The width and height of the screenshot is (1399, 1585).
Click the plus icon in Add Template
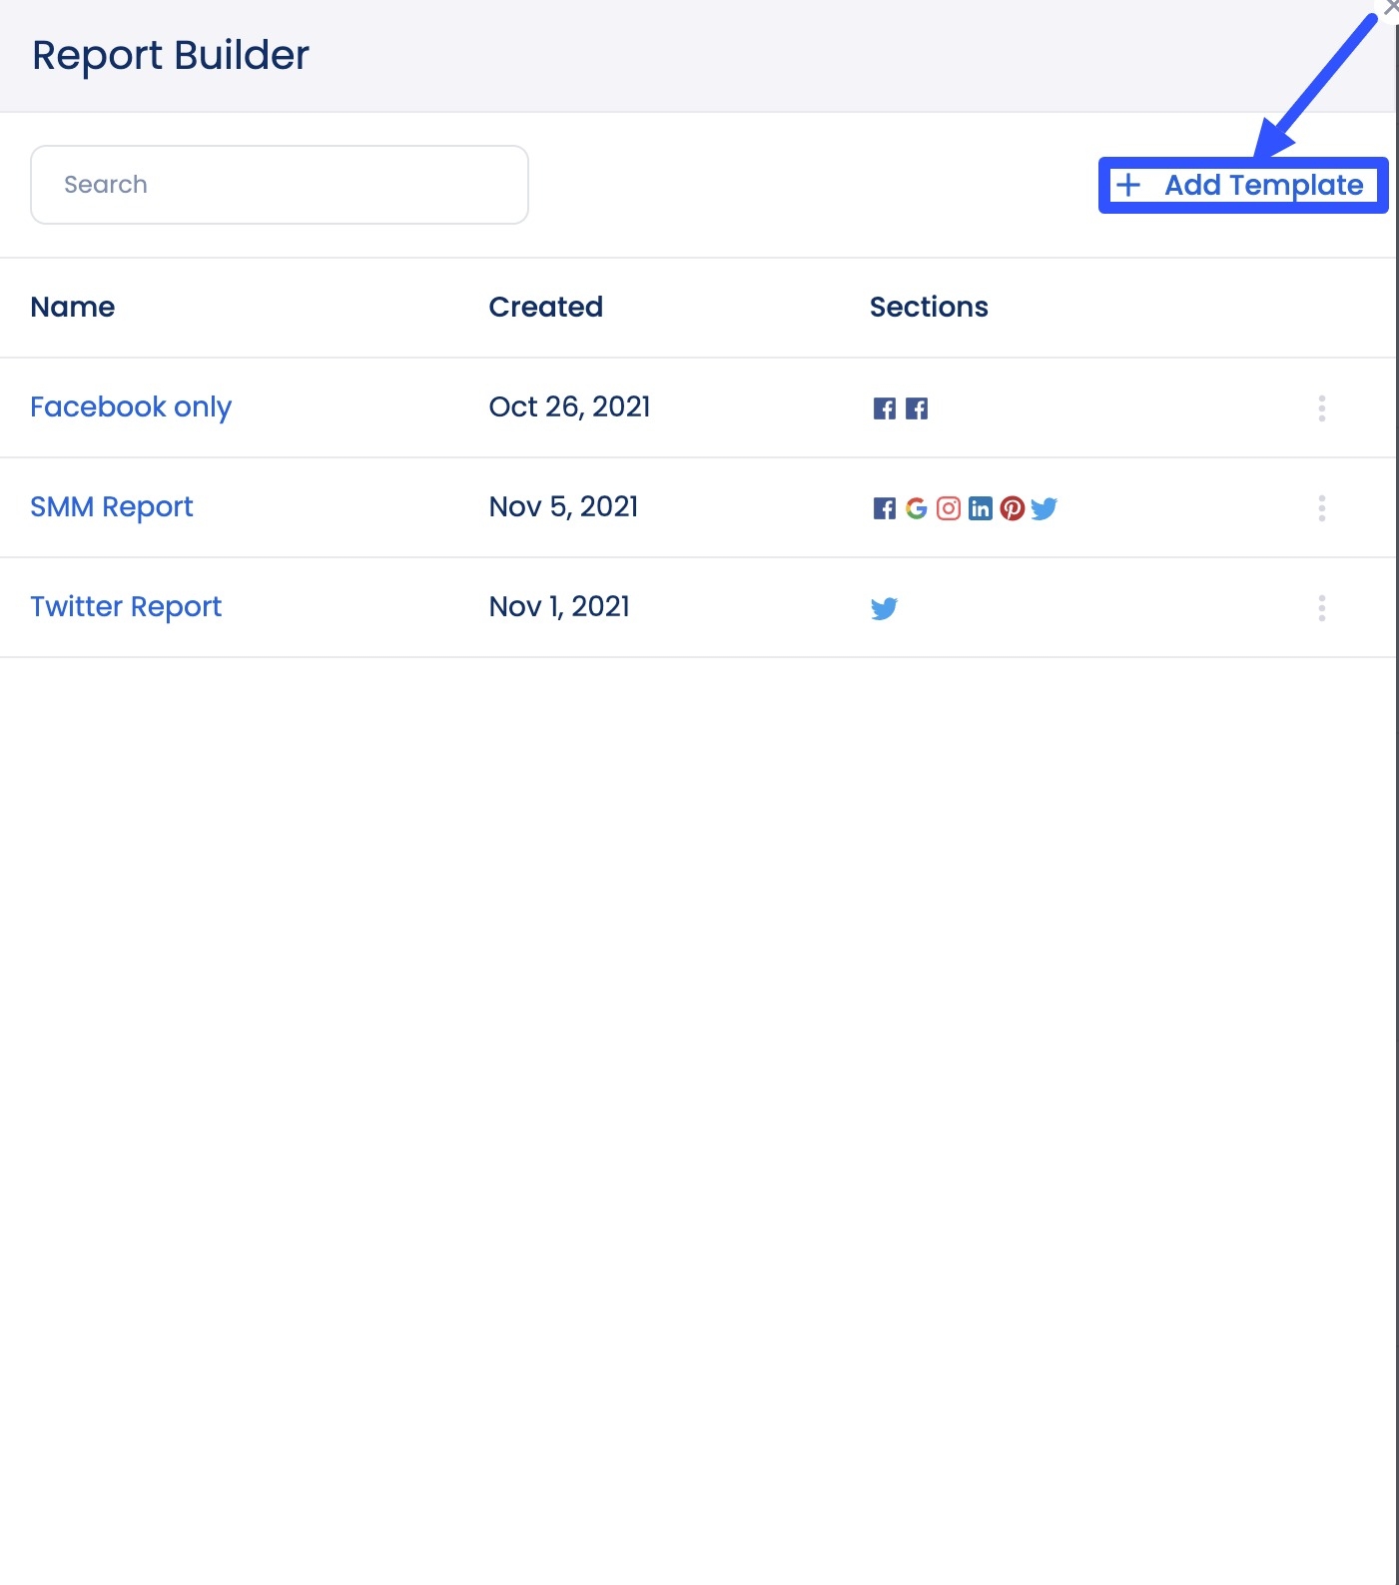click(1128, 185)
